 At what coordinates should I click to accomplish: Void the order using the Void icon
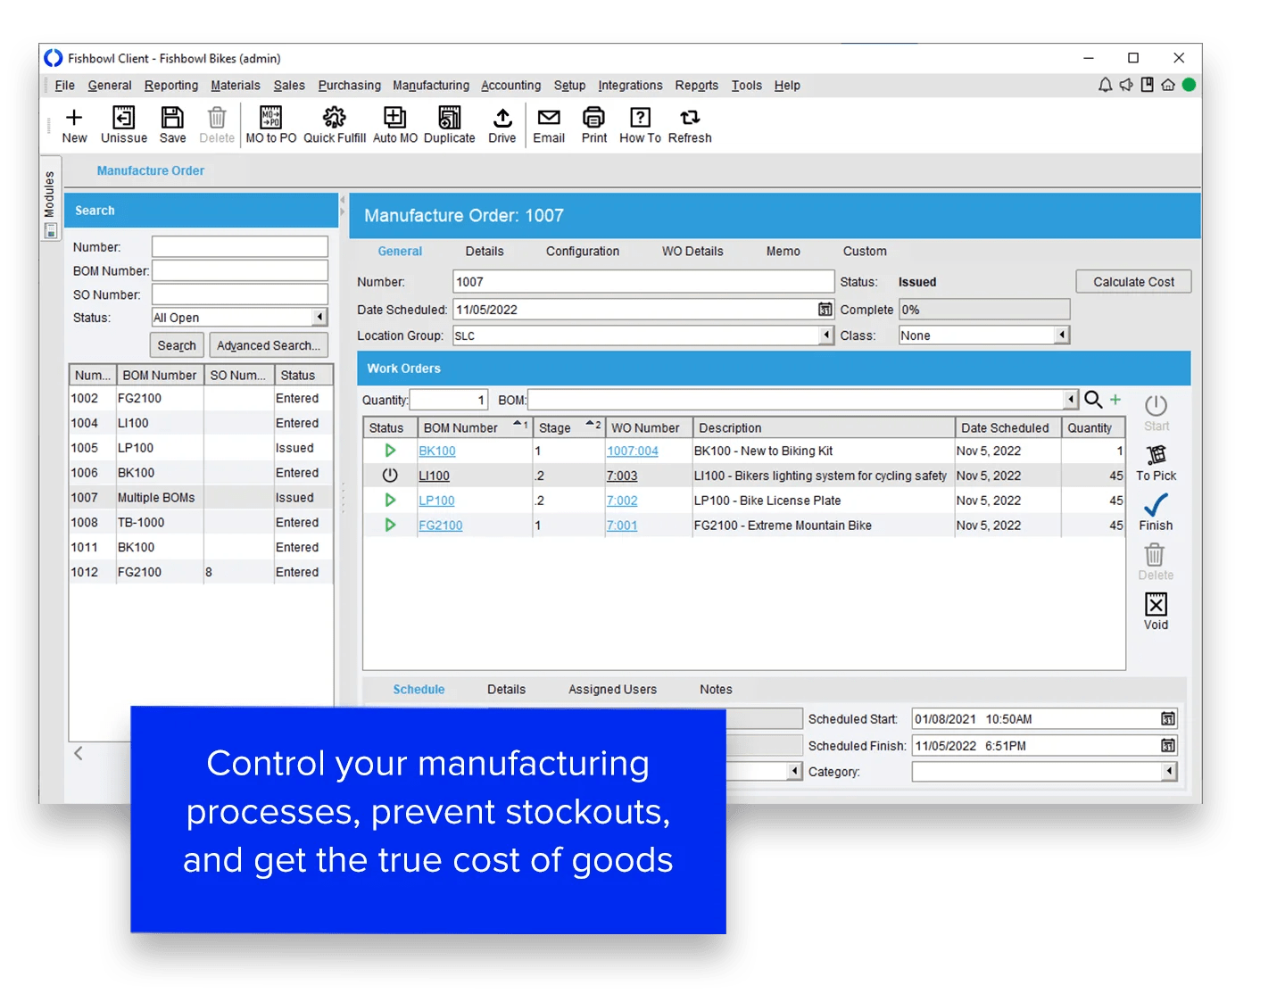1156,610
